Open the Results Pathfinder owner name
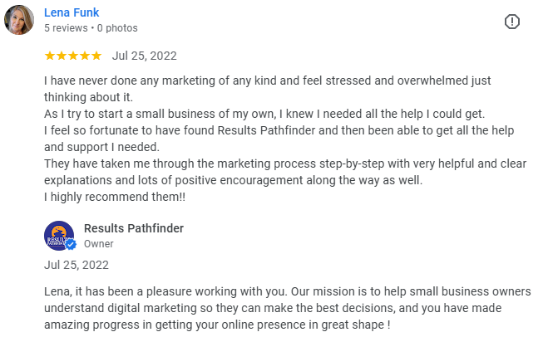 (x=134, y=228)
